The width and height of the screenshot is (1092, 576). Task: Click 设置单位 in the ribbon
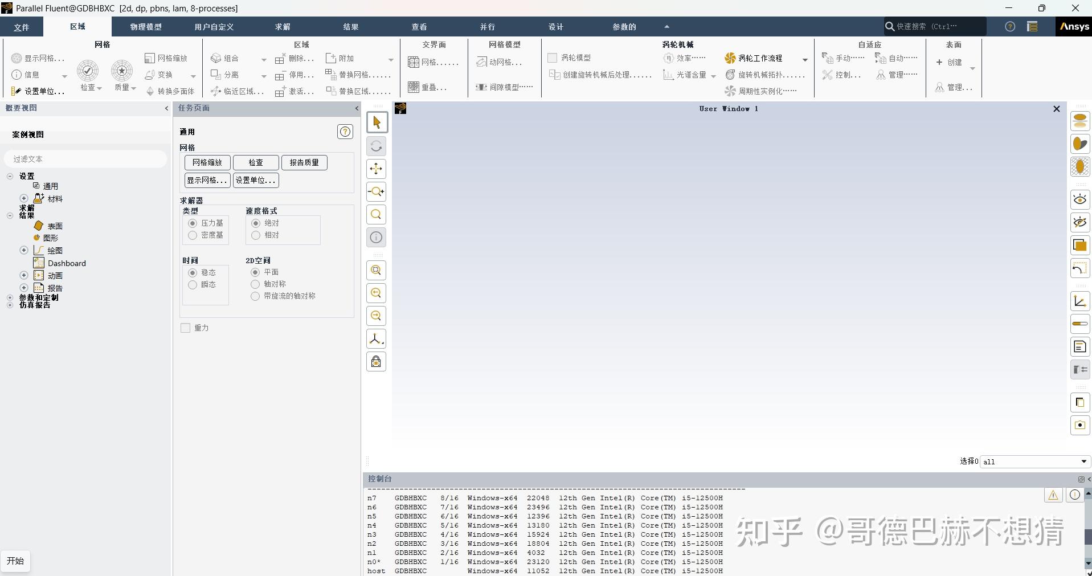point(38,91)
